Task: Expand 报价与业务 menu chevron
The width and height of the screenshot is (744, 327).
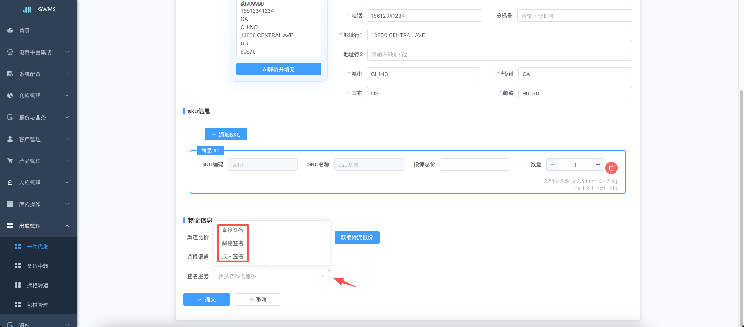Action: pyautogui.click(x=67, y=117)
